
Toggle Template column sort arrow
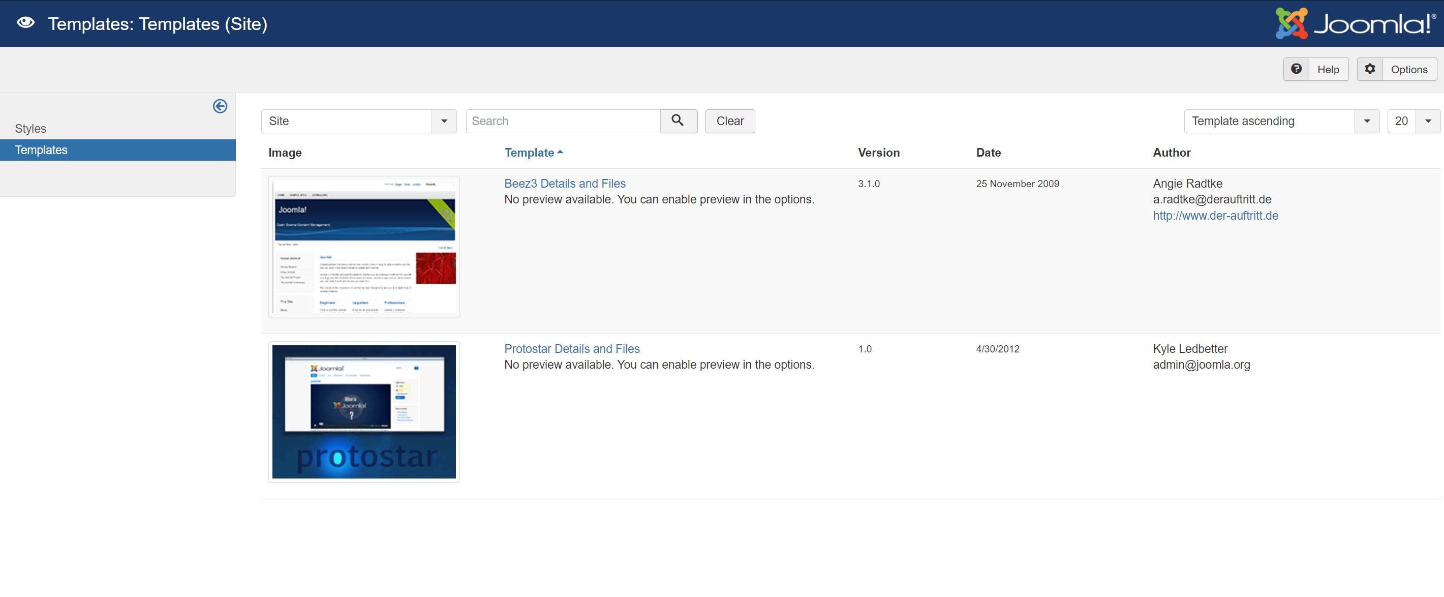[x=560, y=152]
